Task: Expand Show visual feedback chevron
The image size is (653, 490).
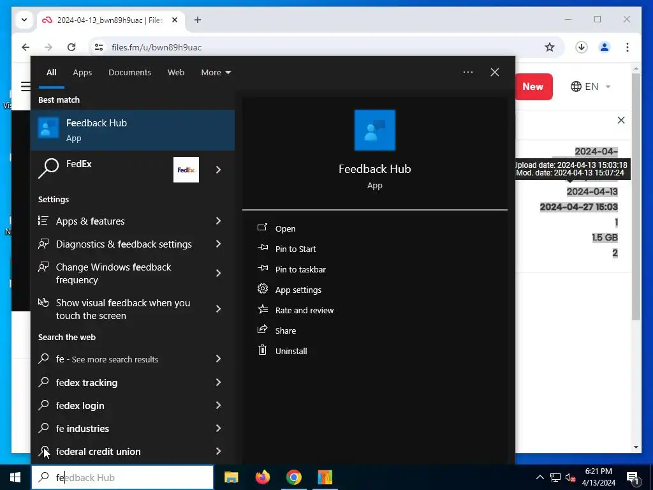Action: (218, 309)
